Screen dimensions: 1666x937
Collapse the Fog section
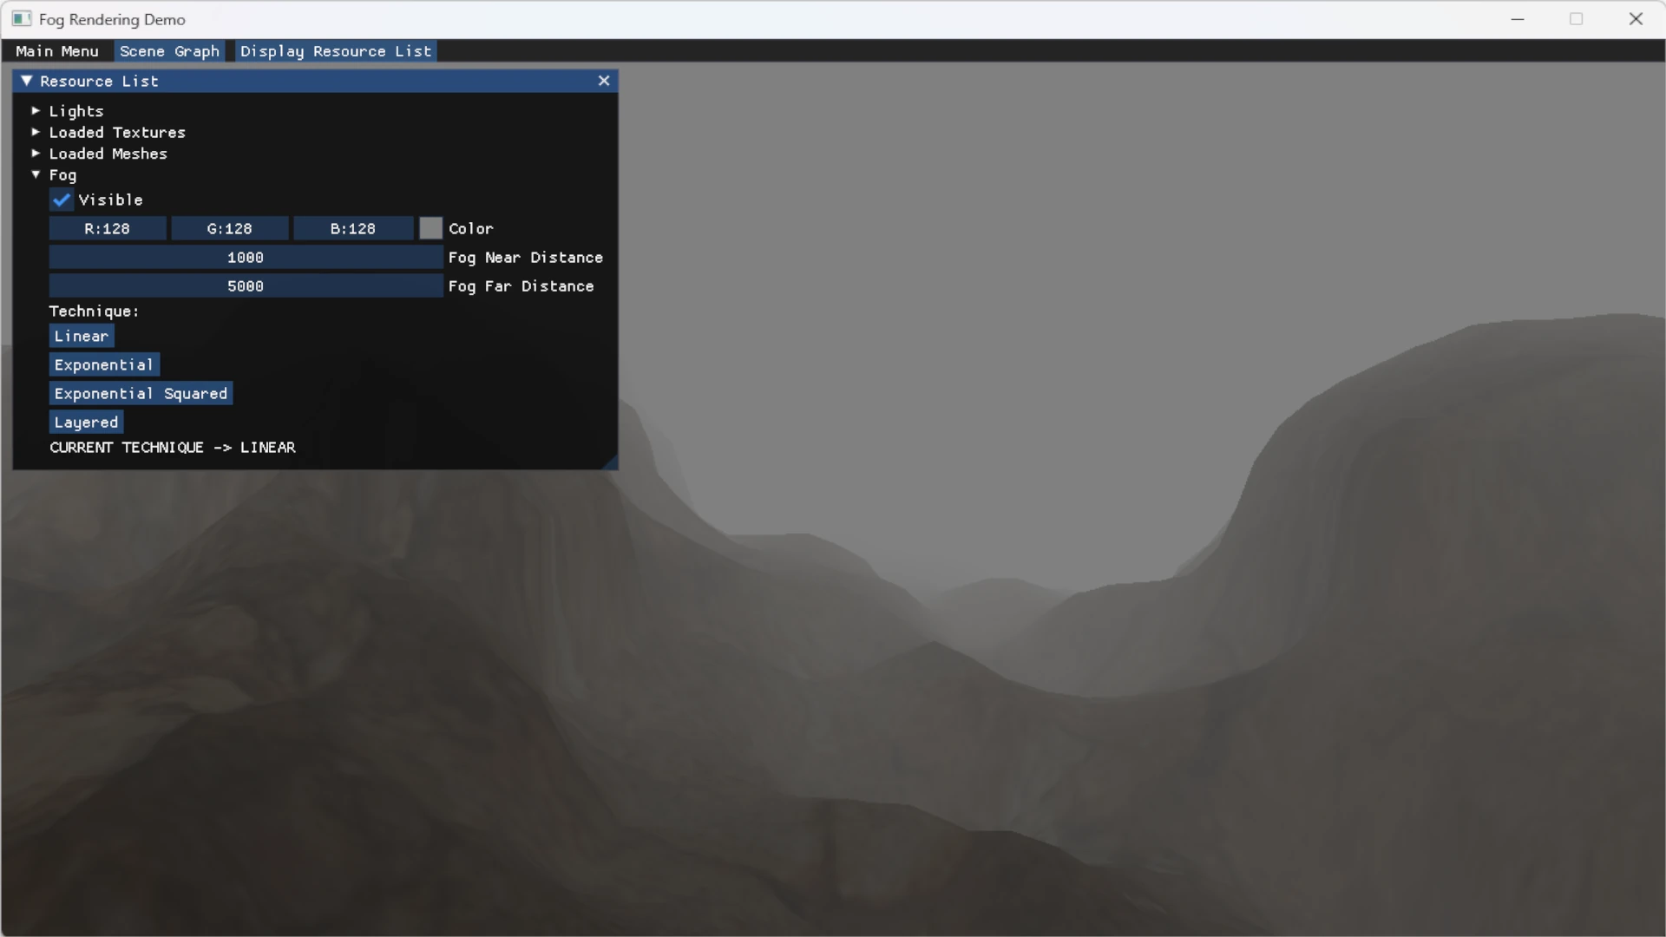coord(36,175)
